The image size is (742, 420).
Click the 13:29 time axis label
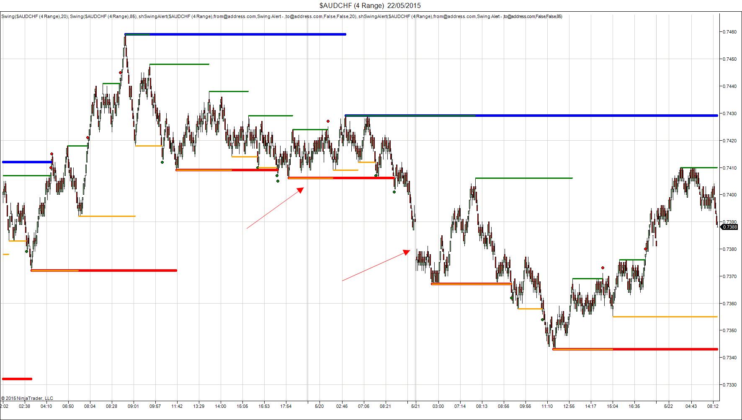[x=198, y=406]
